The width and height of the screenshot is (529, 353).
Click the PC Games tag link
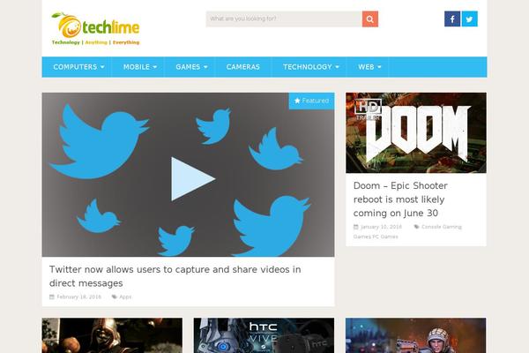pyautogui.click(x=385, y=237)
